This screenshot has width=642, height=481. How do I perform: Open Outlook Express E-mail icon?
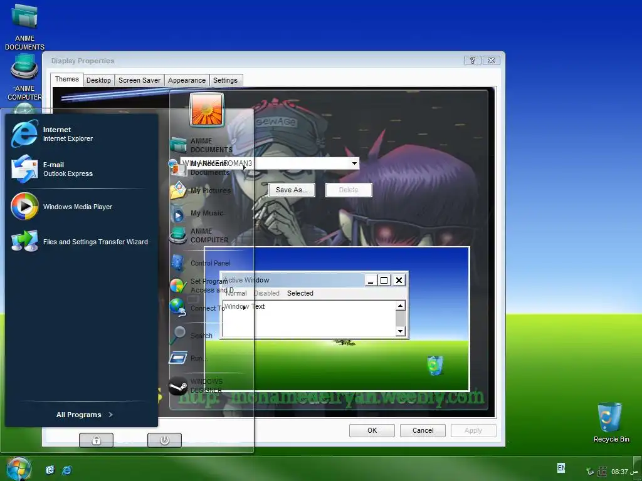click(24, 169)
